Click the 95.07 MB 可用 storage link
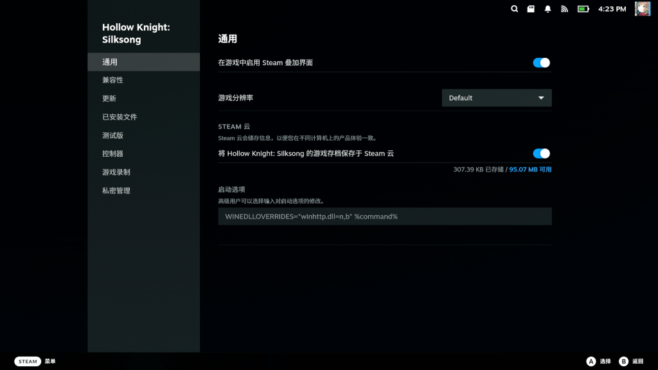The width and height of the screenshot is (658, 370). 530,170
